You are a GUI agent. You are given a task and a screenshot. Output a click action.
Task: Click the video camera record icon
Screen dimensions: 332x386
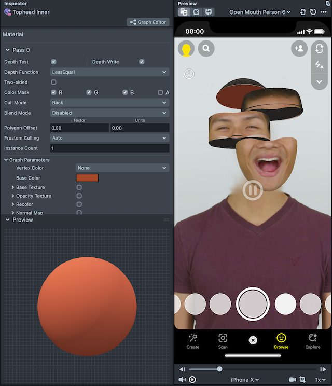(292, 380)
